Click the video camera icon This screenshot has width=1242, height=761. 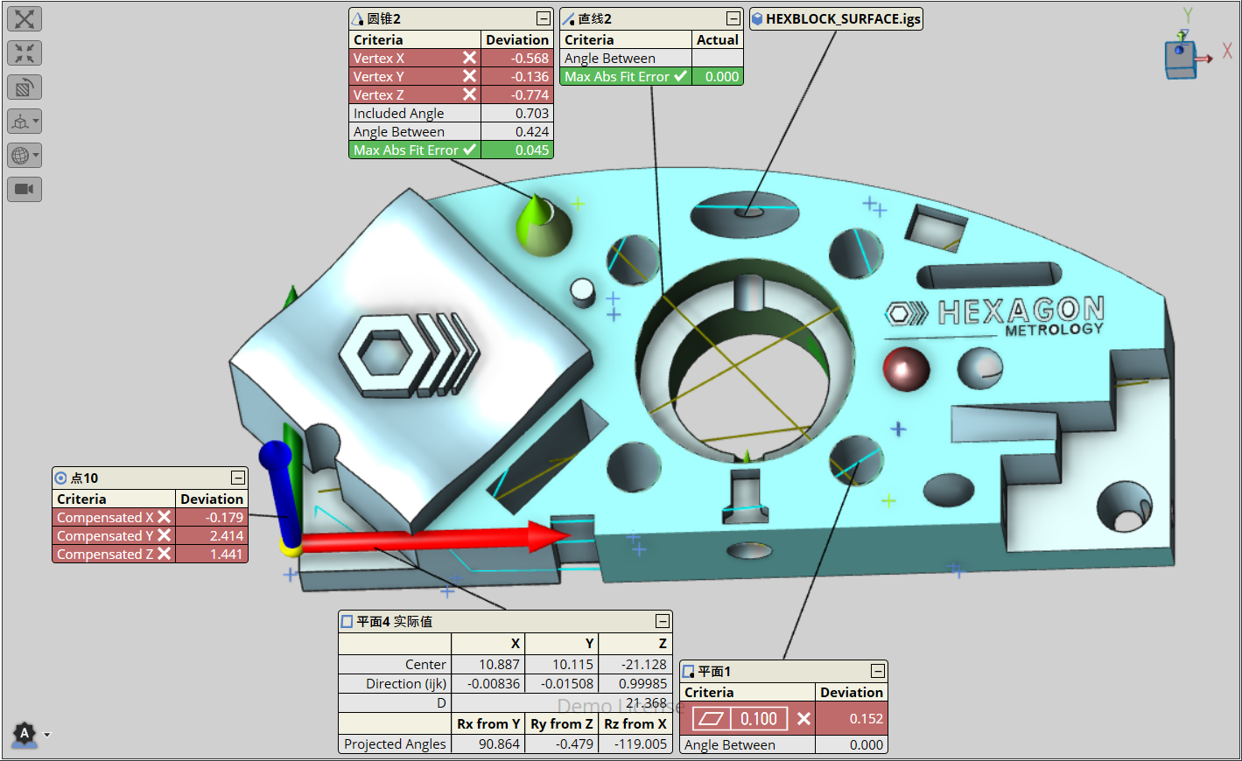25,189
